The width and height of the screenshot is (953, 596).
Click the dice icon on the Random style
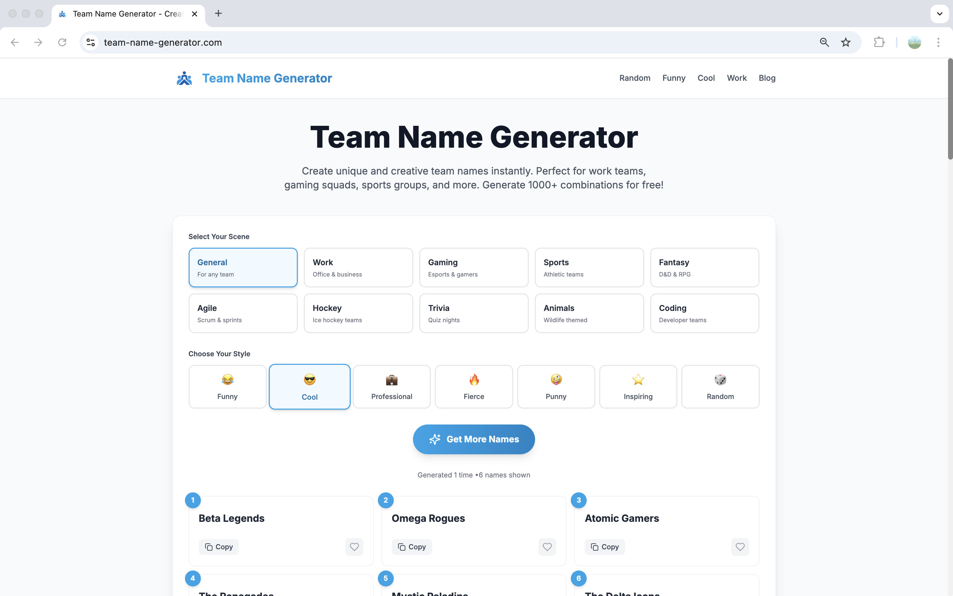[720, 379]
